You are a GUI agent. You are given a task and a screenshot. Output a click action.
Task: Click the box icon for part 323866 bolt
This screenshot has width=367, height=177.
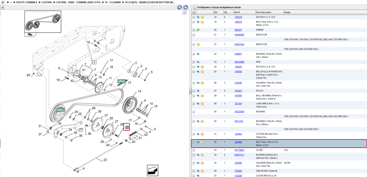[202, 142]
